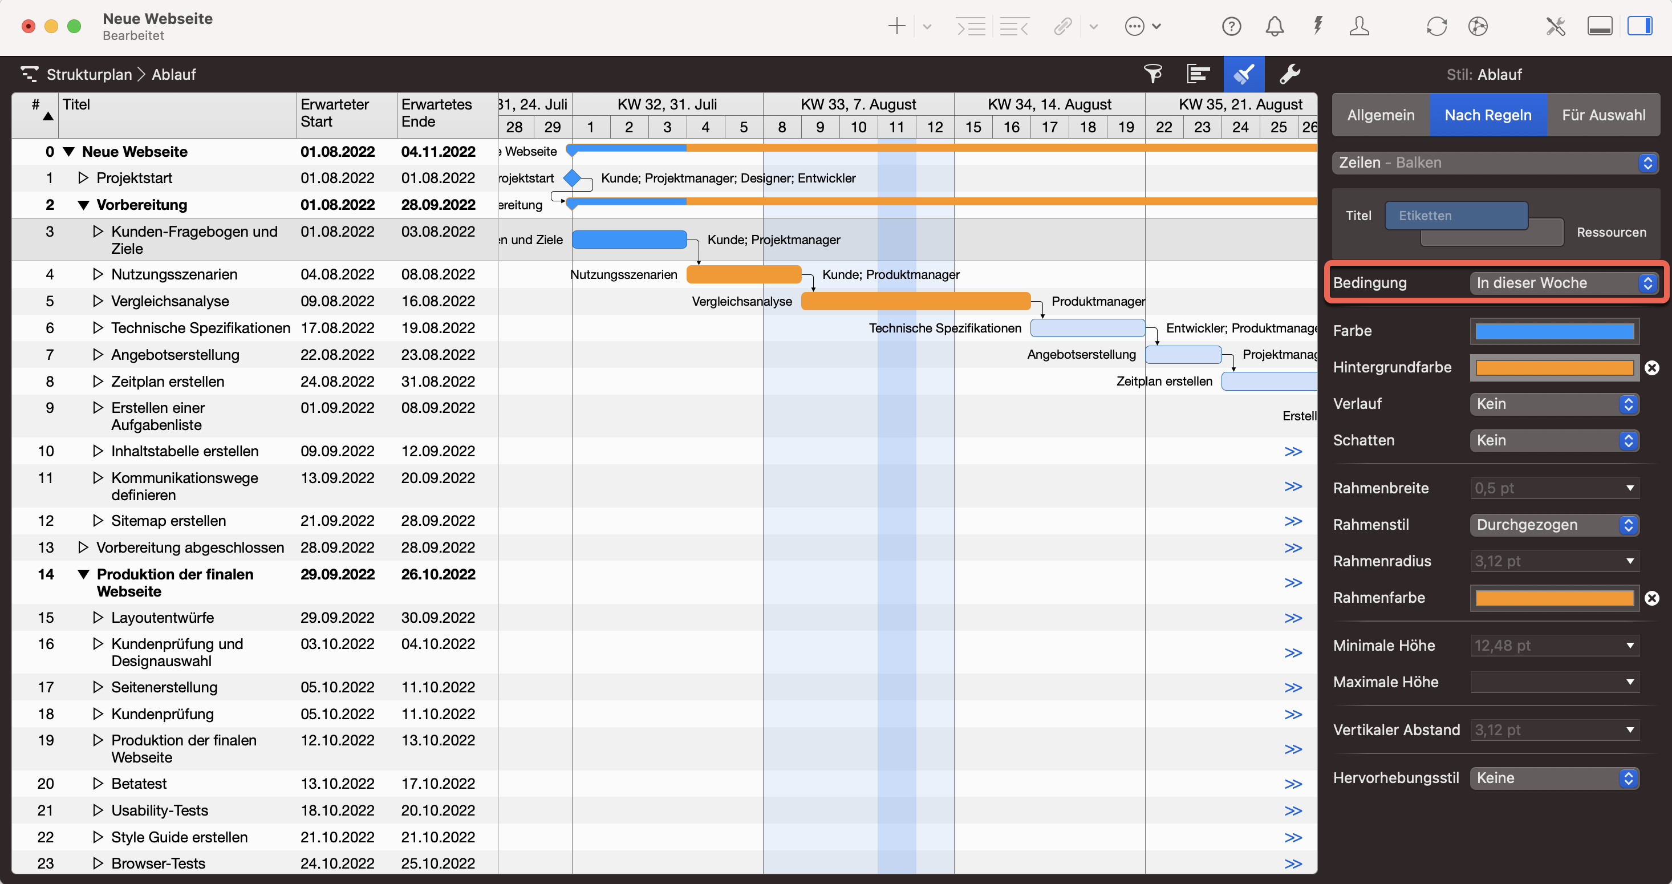Click the Etiketten label box
Image resolution: width=1672 pixels, height=884 pixels.
pos(1456,216)
